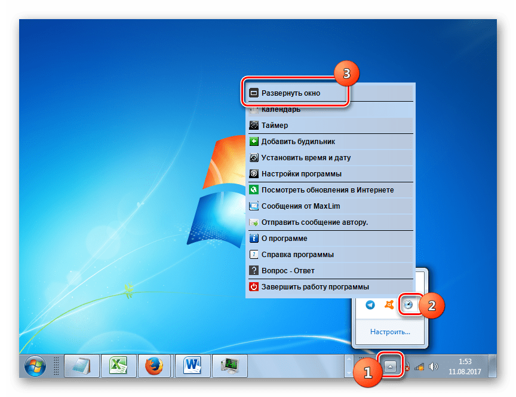Viewport: 516px width, 397px height.
Task: Click the green plus icon for adding alarm
Action: point(254,142)
